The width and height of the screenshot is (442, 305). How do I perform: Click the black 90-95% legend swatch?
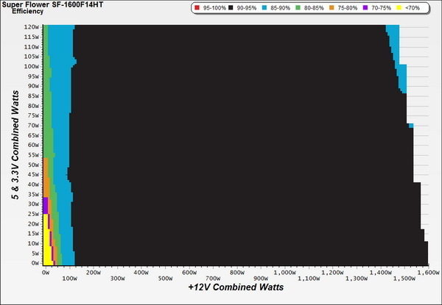point(231,8)
